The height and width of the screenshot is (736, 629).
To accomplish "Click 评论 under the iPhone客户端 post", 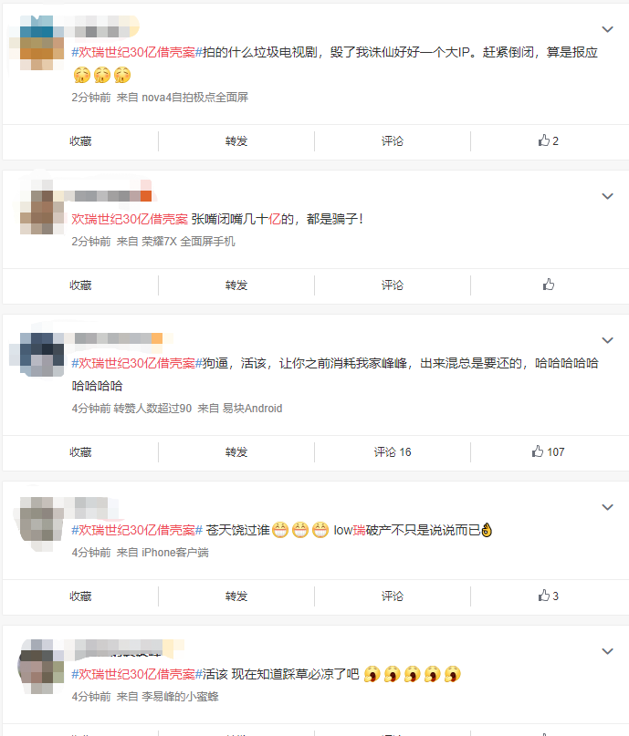I will pos(393,596).
